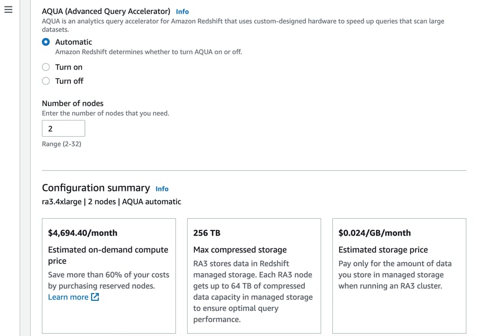Image resolution: width=477 pixels, height=336 pixels.
Task: Click the external-link icon on Learn more
Action: point(95,297)
